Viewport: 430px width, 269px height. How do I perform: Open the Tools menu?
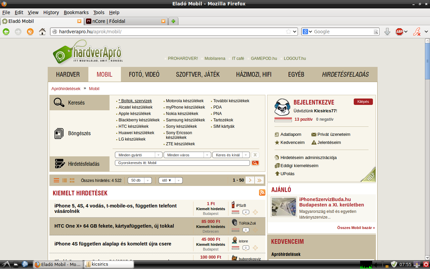pyautogui.click(x=99, y=12)
